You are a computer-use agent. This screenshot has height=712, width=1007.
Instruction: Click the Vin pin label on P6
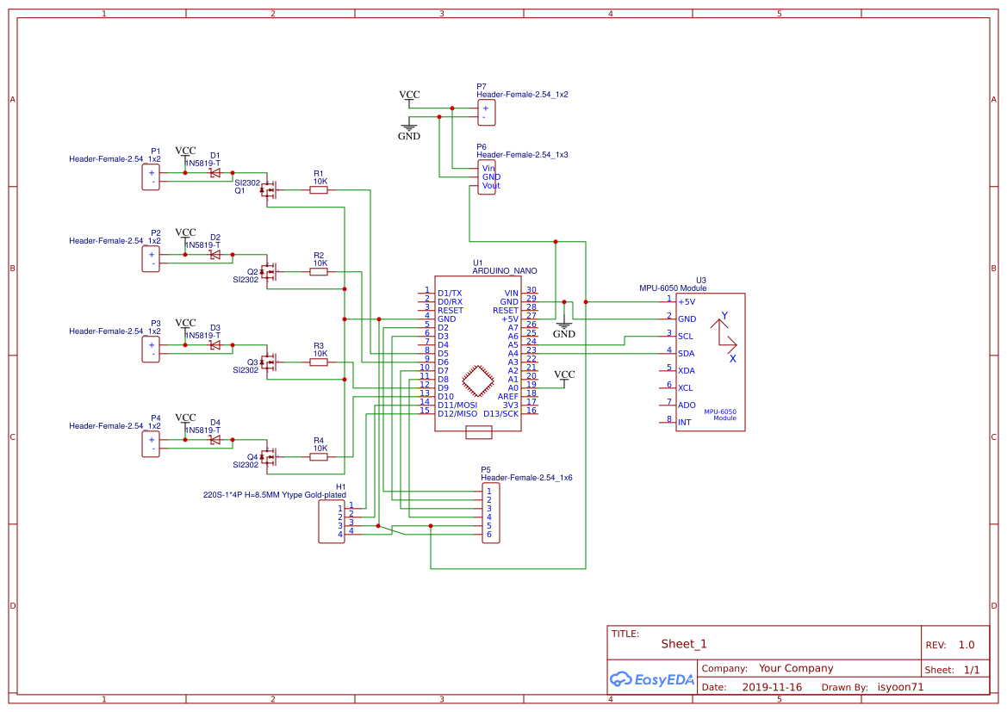488,169
